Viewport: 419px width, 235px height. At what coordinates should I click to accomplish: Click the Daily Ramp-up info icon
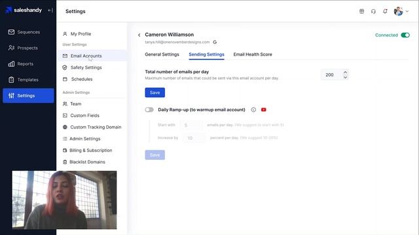click(253, 110)
